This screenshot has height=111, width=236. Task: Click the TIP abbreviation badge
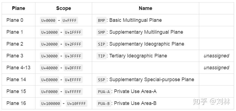[x=101, y=56]
